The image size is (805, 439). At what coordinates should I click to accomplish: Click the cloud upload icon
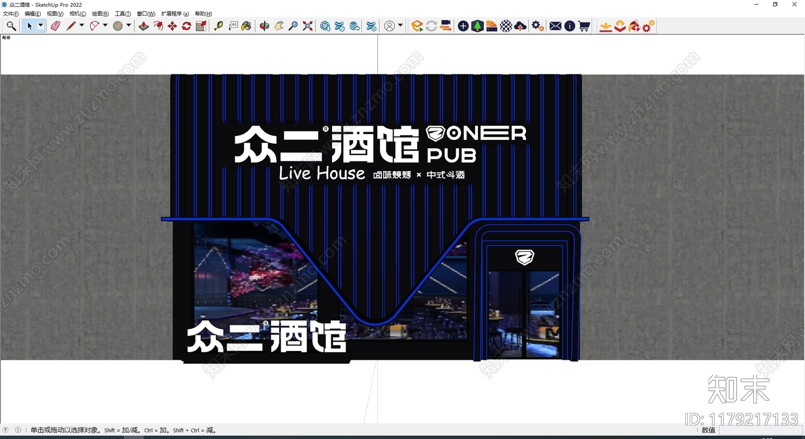pyautogui.click(x=521, y=26)
